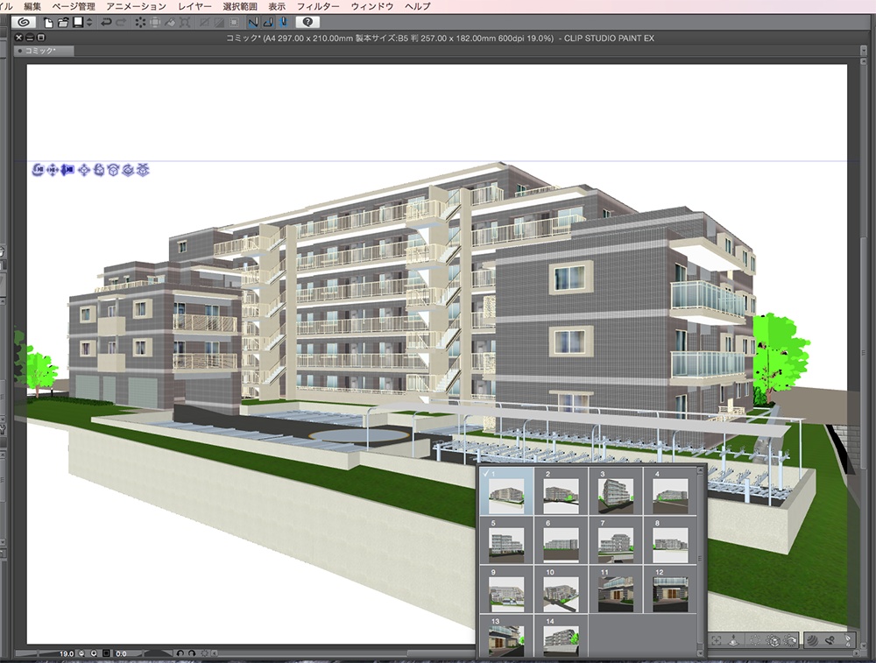Enable snap to ruler in the top toolbar
Image resolution: width=876 pixels, height=663 pixels.
point(252,24)
